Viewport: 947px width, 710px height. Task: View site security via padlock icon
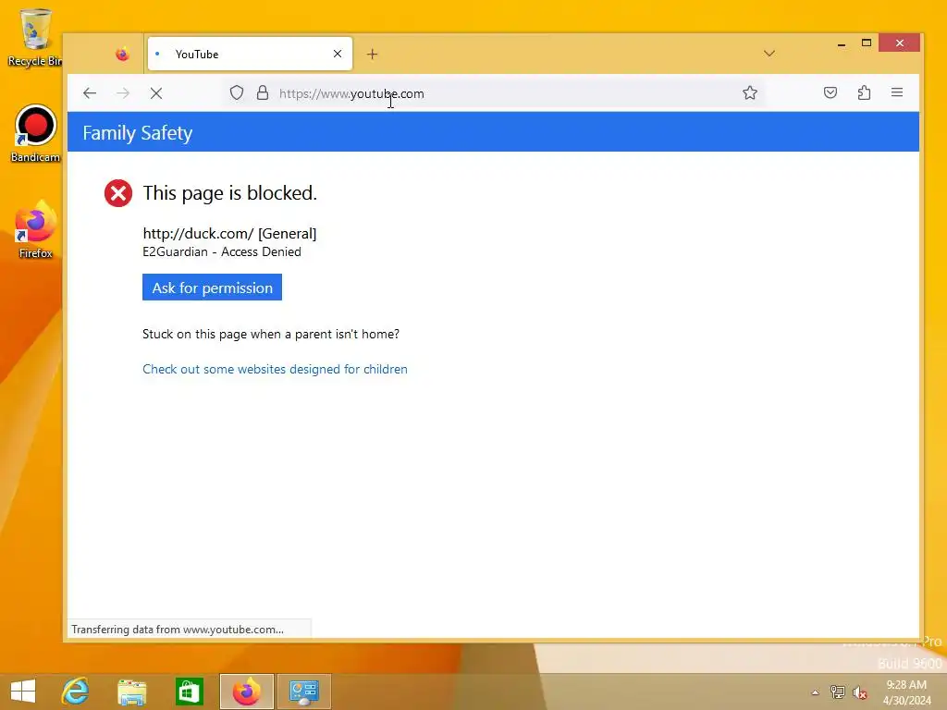click(262, 93)
